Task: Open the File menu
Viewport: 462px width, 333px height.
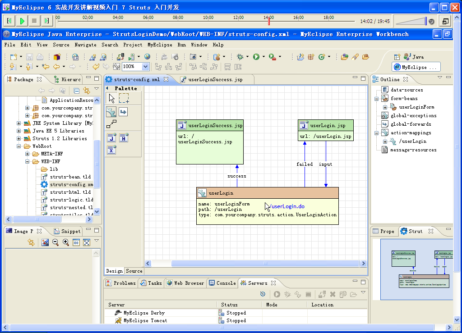Action: click(x=10, y=45)
